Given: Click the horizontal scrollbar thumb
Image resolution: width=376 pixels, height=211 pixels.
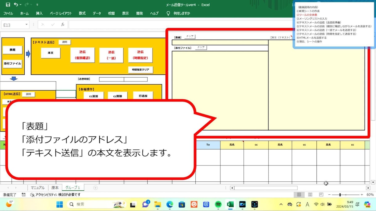Looking at the screenshot, I should coord(266,188).
